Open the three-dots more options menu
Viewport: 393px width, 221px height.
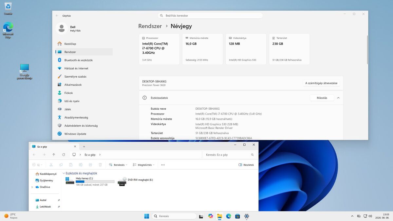(x=163, y=165)
